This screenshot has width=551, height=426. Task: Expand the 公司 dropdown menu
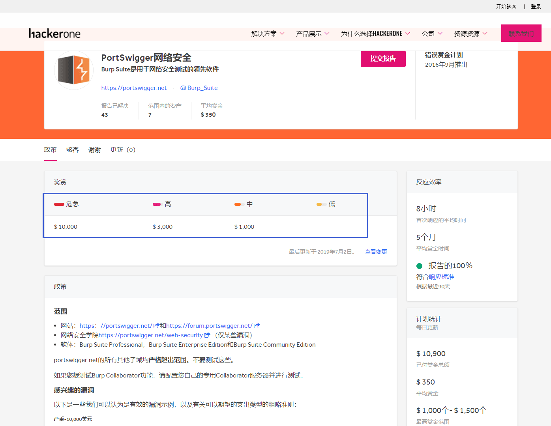click(432, 34)
